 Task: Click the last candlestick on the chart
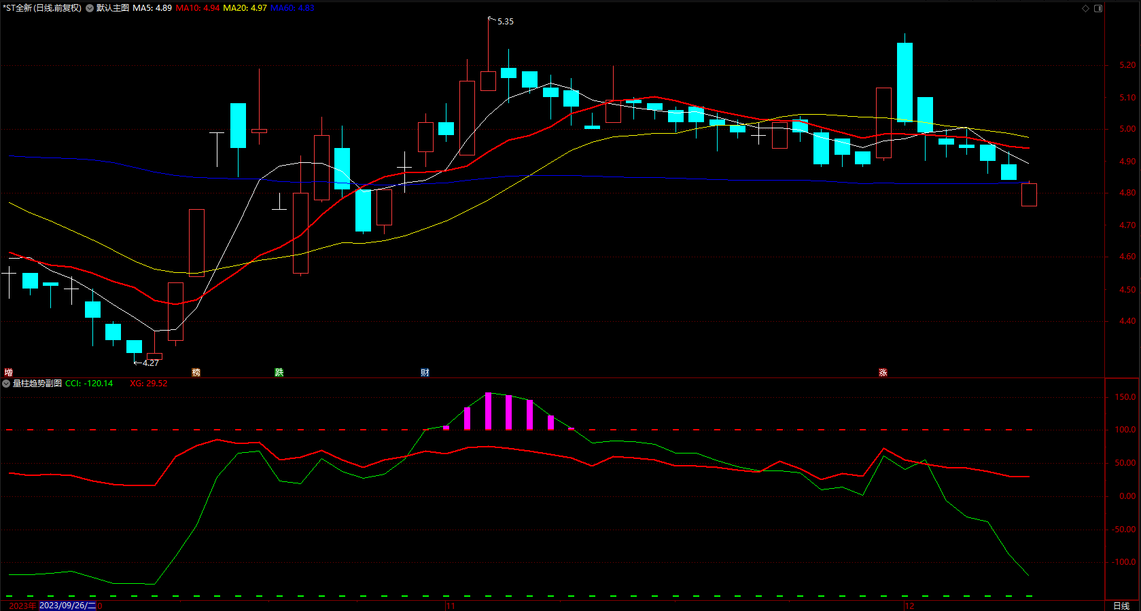(x=1029, y=194)
